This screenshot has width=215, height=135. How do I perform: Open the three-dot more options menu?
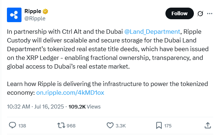(210, 13)
